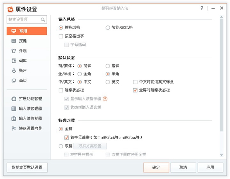Select 全拼 radio button
The height and width of the screenshot is (179, 230).
61,129
